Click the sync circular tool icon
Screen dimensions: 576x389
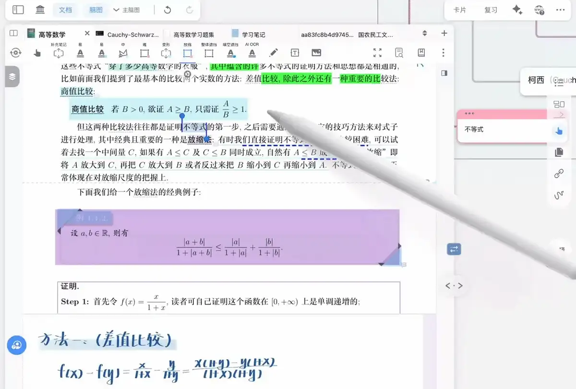tap(15, 52)
